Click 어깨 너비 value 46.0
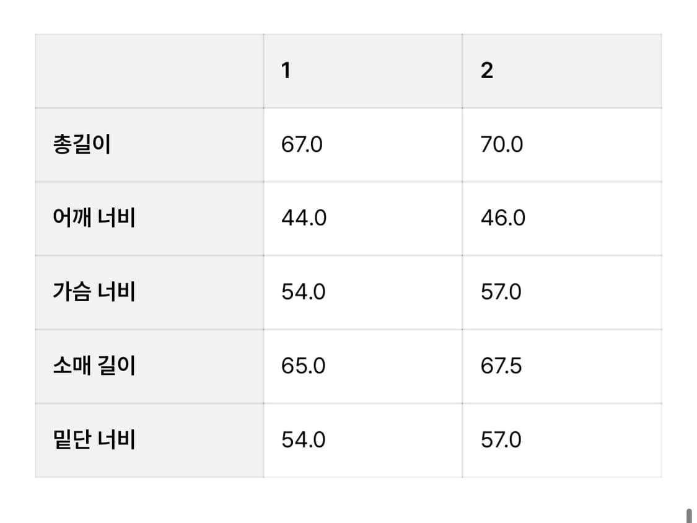Image resolution: width=697 pixels, height=523 pixels. pyautogui.click(x=502, y=218)
